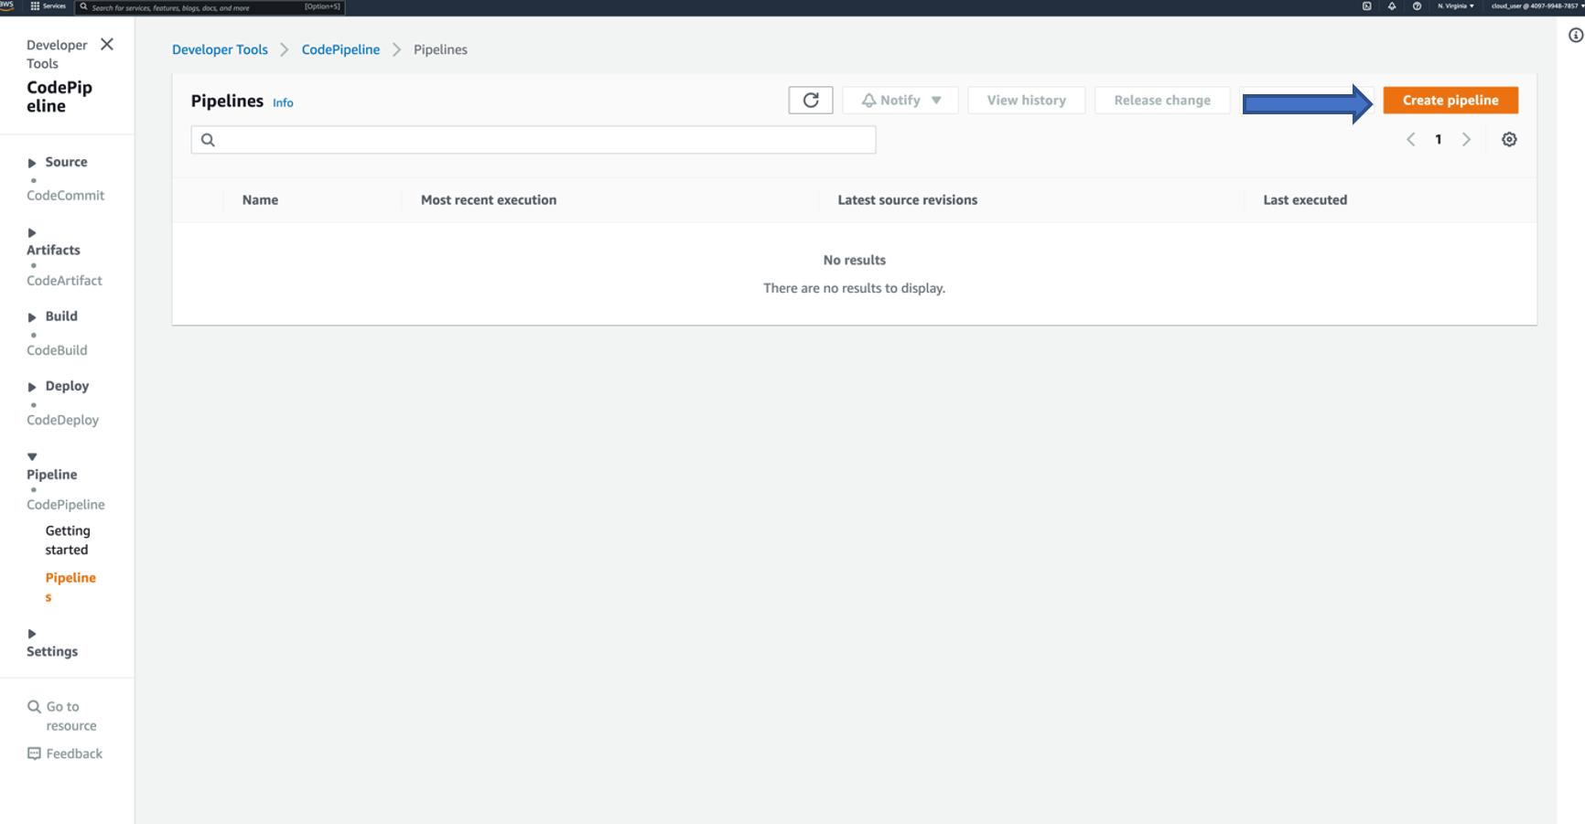Click the Create pipeline button
Viewport: 1585px width, 824px height.
(1450, 101)
